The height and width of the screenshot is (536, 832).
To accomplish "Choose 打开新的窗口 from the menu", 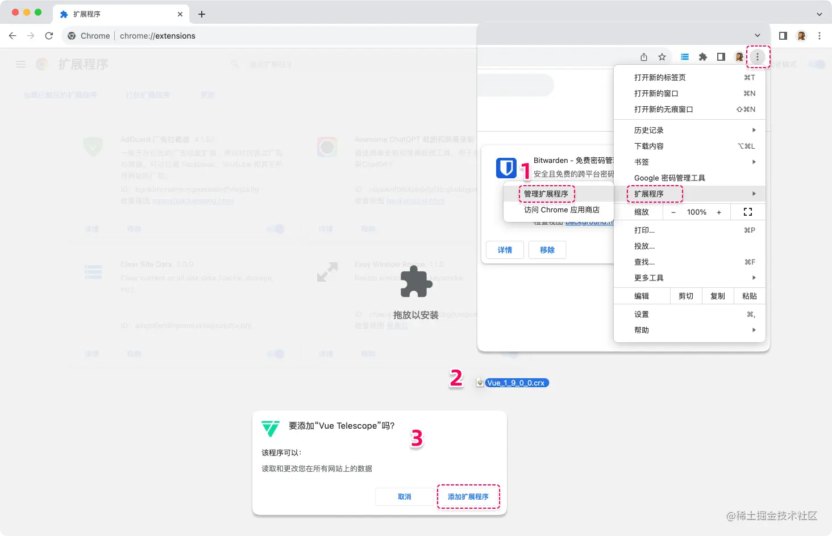I will coord(690,93).
